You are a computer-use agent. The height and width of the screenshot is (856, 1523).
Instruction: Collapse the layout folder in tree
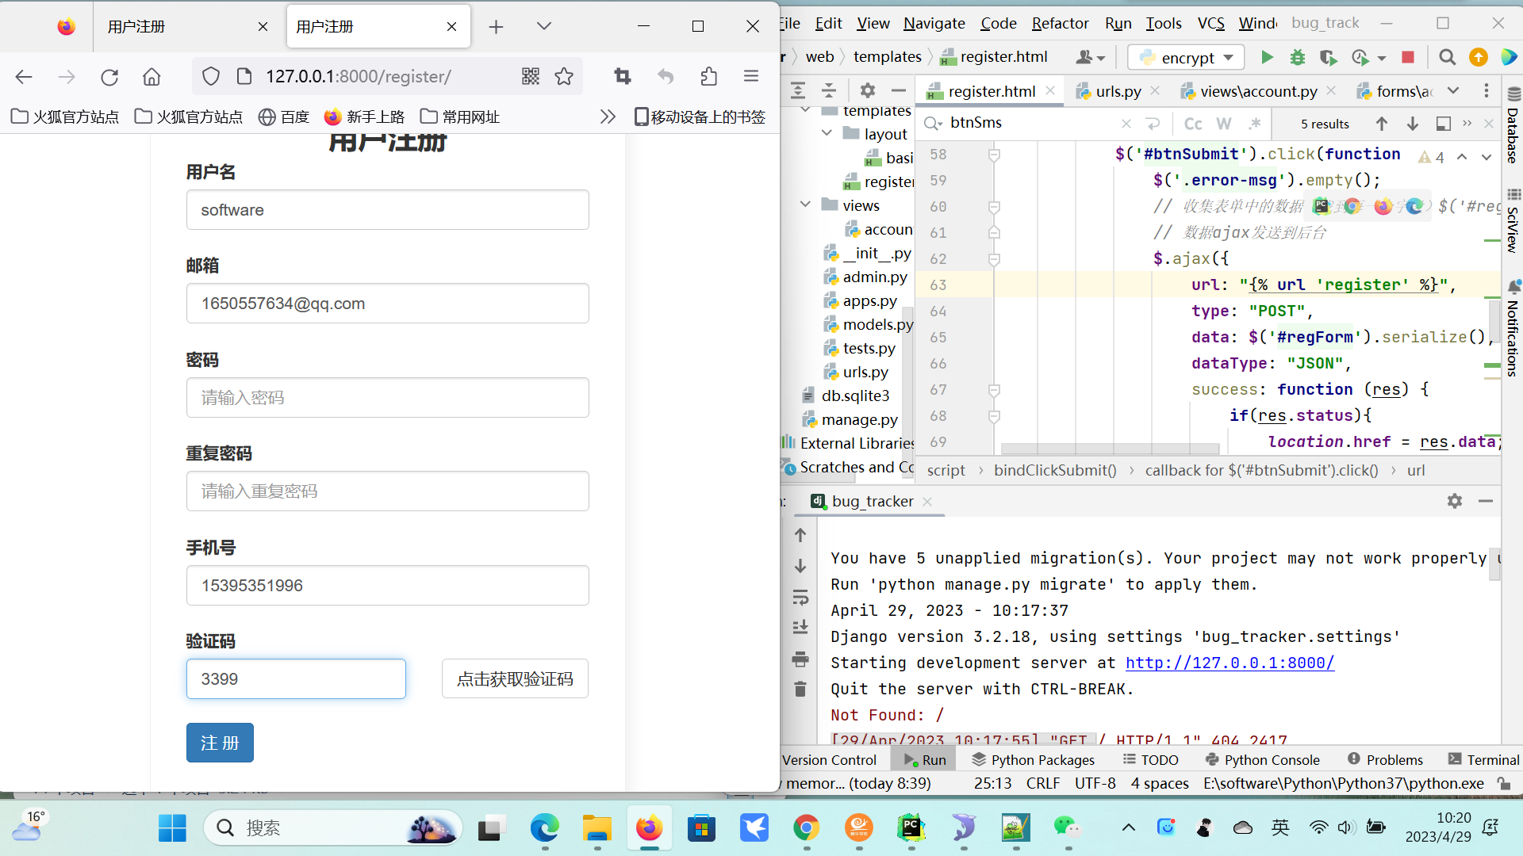point(827,133)
